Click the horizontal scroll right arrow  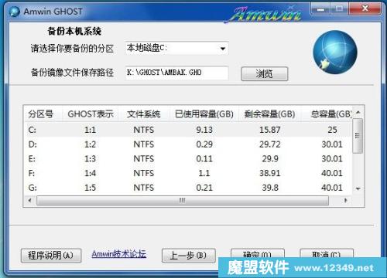[346, 200]
